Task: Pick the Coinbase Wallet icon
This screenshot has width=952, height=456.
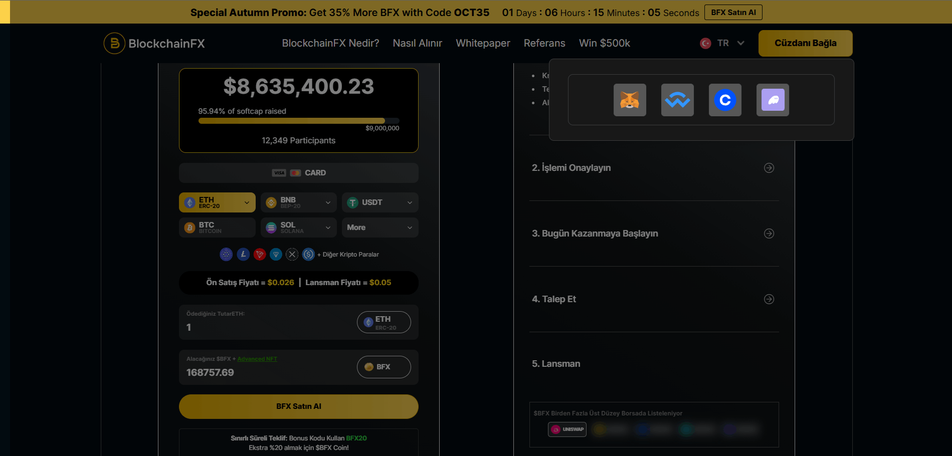Action: 725,100
